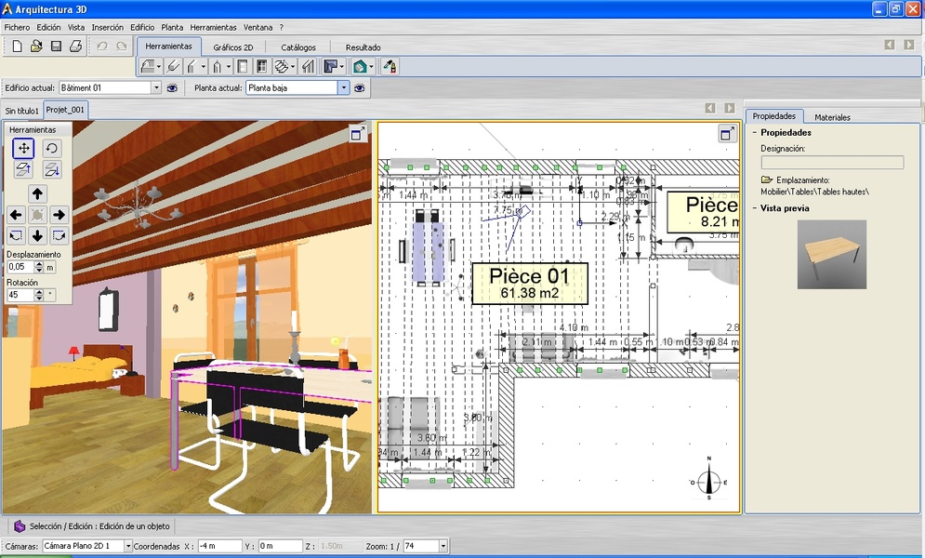
Task: Click the table preview thumbnail
Action: tap(831, 254)
